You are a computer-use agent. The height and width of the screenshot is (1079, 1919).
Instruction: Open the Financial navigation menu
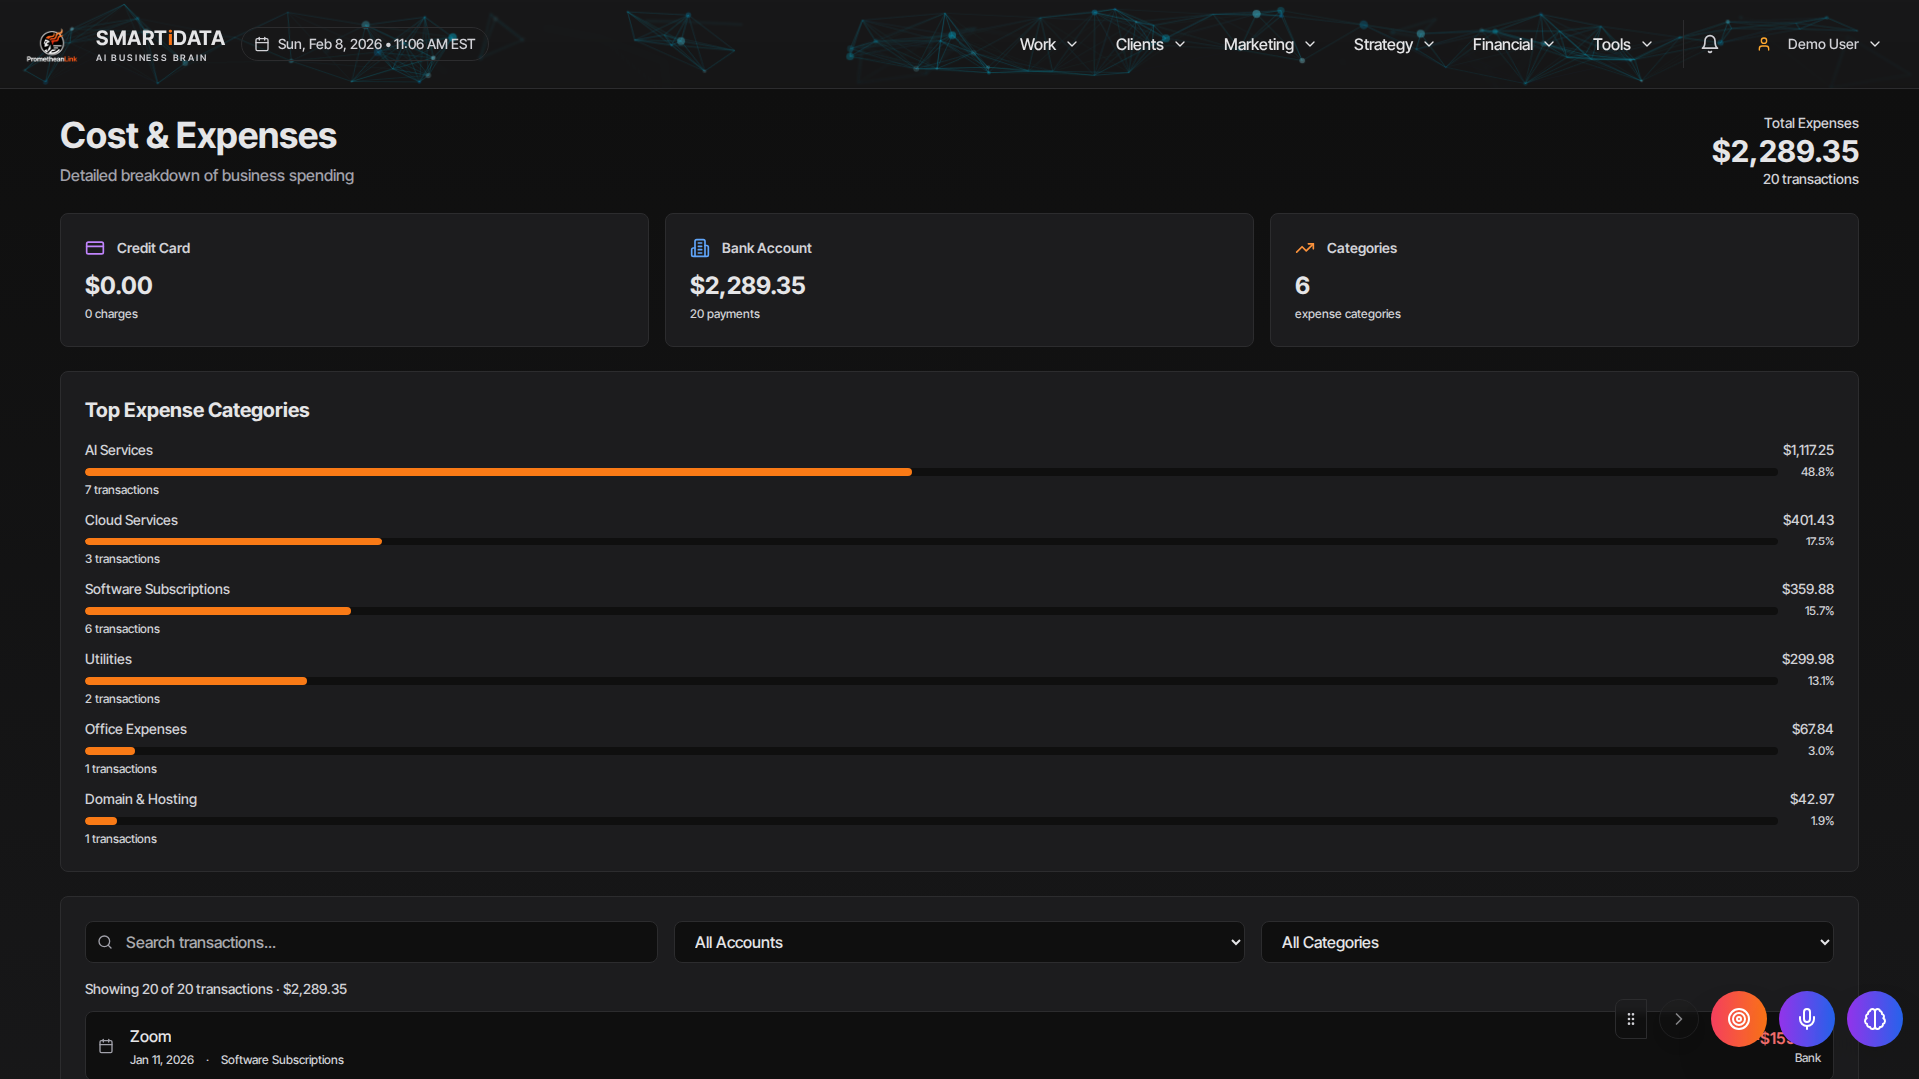click(x=1512, y=44)
